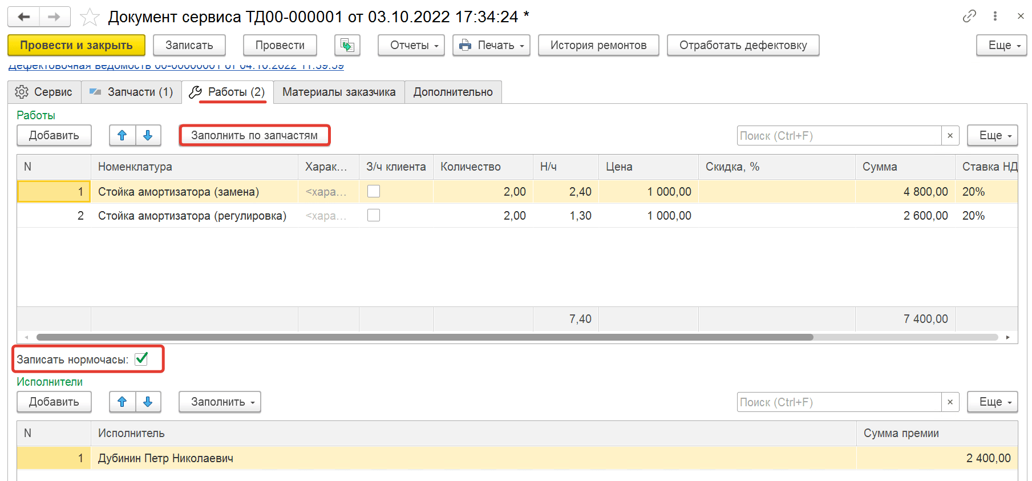Expand the top-right Еще menu

[x=1001, y=45]
